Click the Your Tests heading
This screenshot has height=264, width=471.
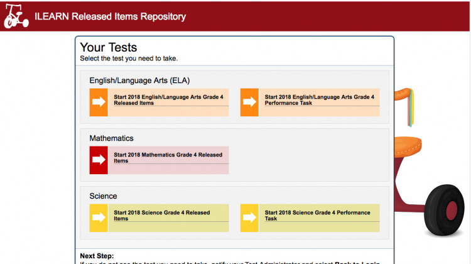109,48
